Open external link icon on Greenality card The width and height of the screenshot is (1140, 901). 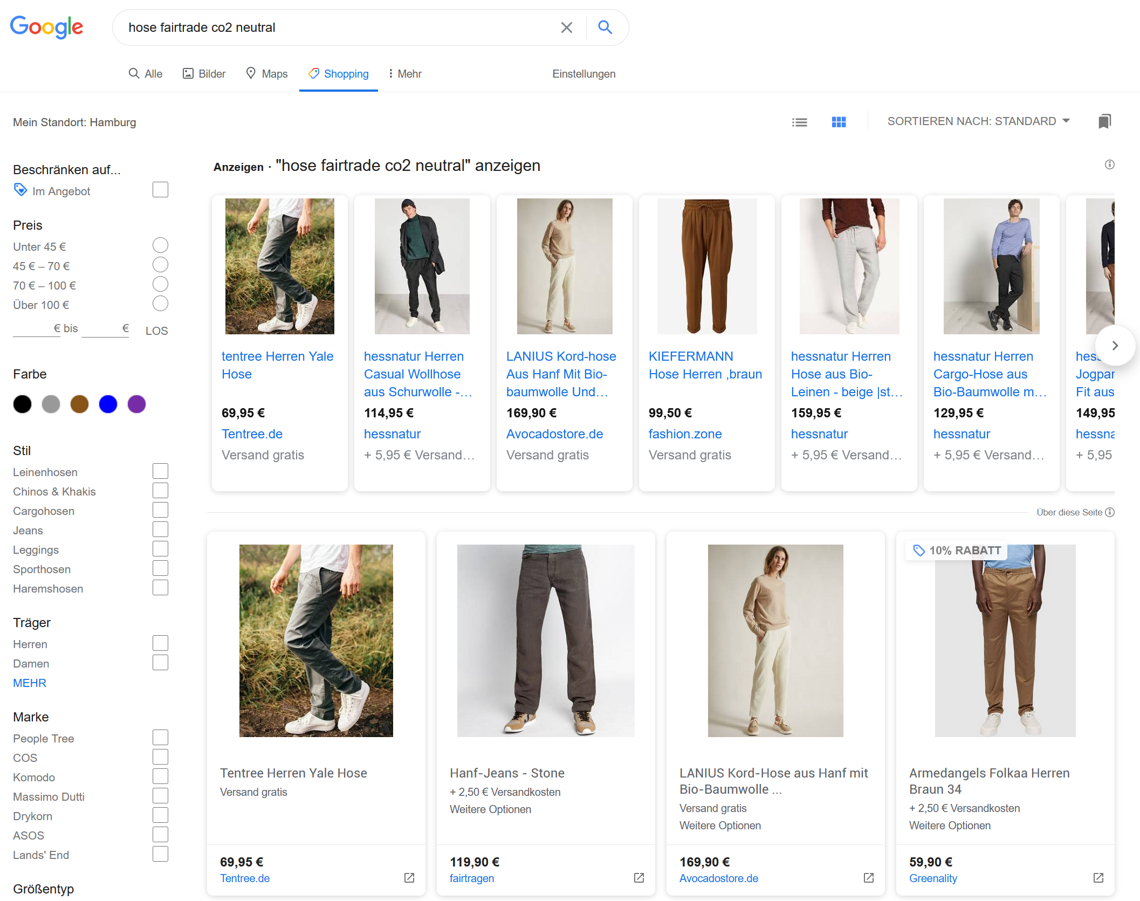point(1098,878)
